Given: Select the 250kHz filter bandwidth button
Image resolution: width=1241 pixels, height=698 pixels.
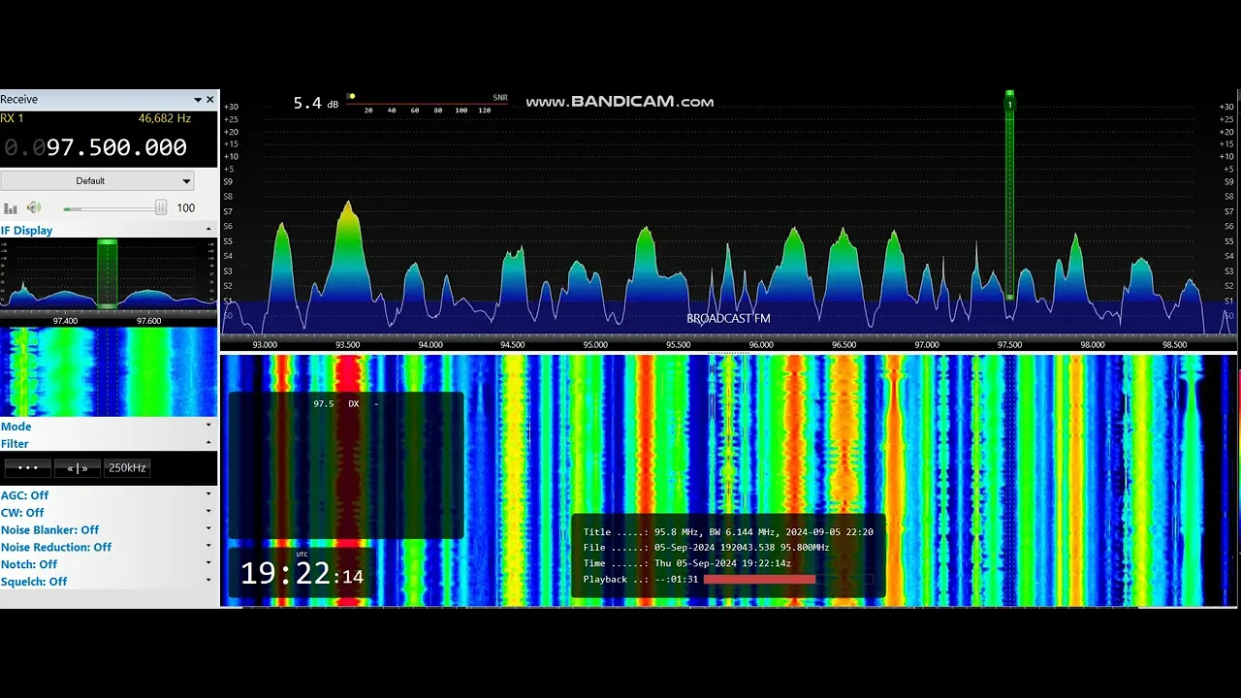Looking at the screenshot, I should click(127, 468).
